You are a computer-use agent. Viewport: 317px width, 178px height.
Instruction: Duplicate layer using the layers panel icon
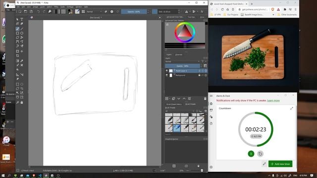tap(173, 98)
